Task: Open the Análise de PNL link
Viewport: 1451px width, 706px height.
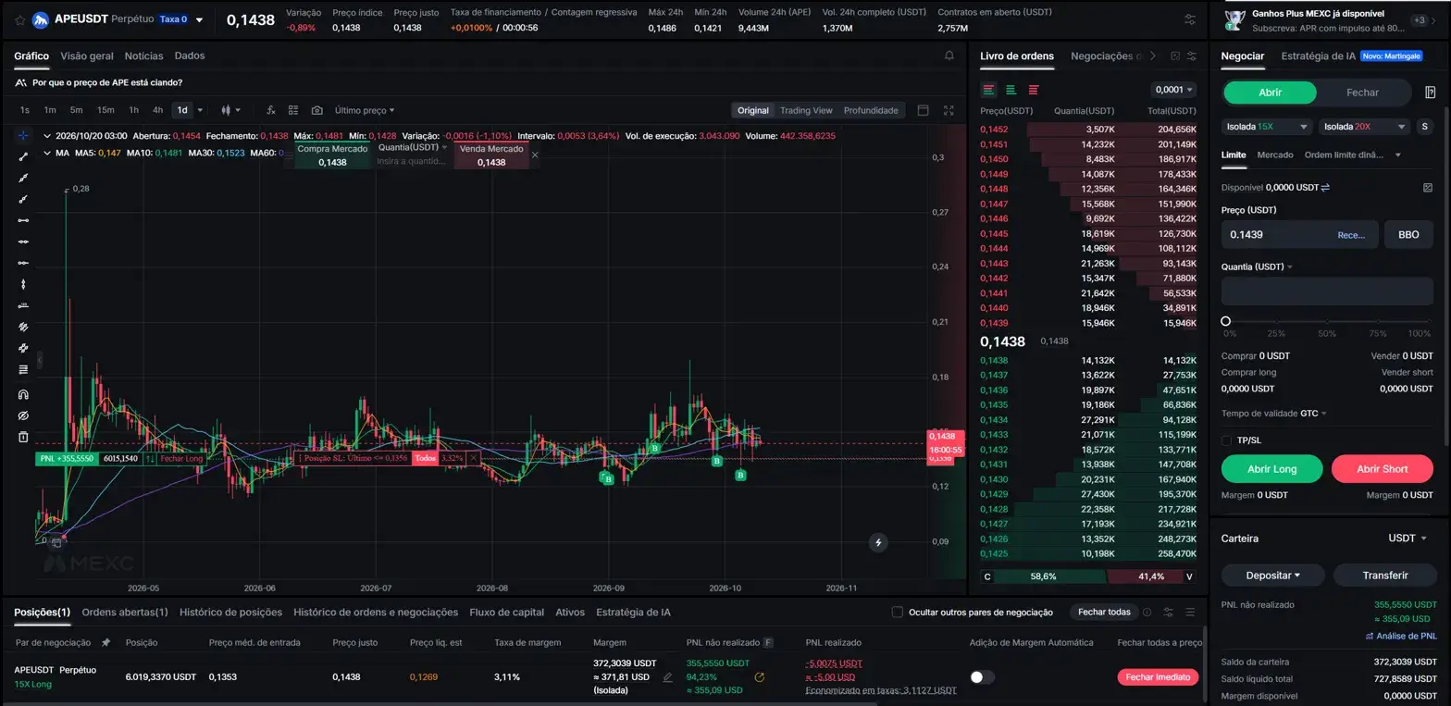Action: click(x=1401, y=636)
